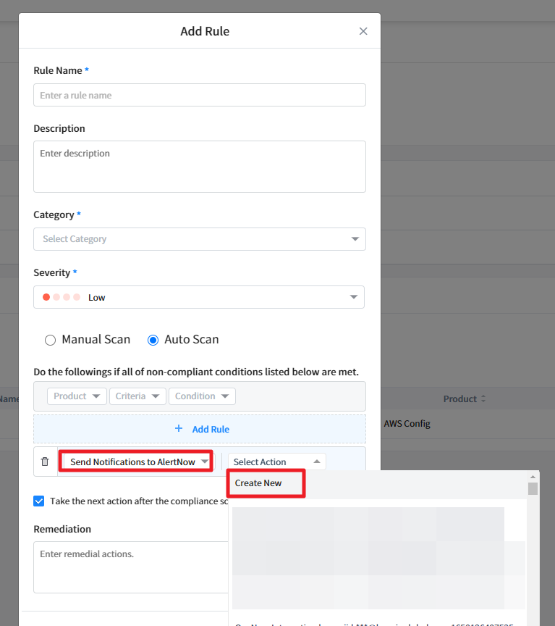Click the Add Rule link

point(211,429)
